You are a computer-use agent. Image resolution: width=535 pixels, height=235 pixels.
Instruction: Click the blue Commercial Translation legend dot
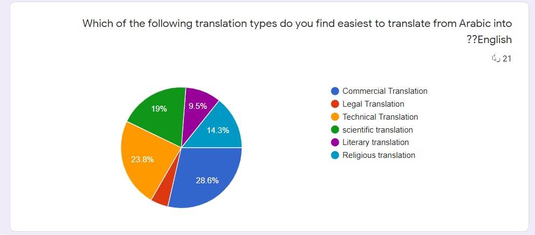pos(335,91)
